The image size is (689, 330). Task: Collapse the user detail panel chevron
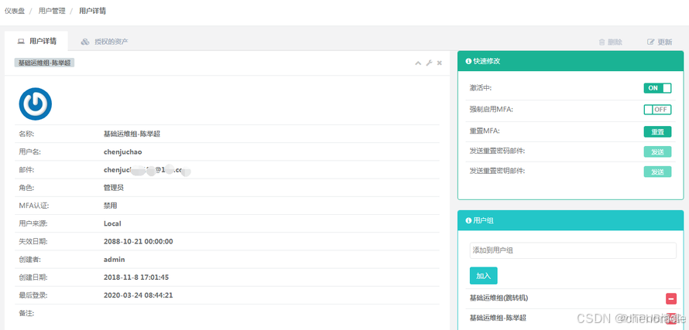tap(418, 63)
